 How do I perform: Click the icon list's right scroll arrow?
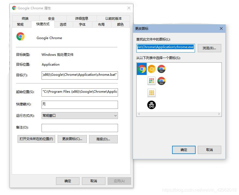[x=219, y=114]
